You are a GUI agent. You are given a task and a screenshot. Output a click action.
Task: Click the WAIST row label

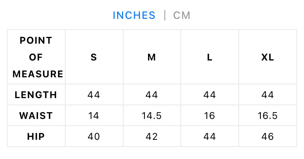pyautogui.click(x=36, y=115)
